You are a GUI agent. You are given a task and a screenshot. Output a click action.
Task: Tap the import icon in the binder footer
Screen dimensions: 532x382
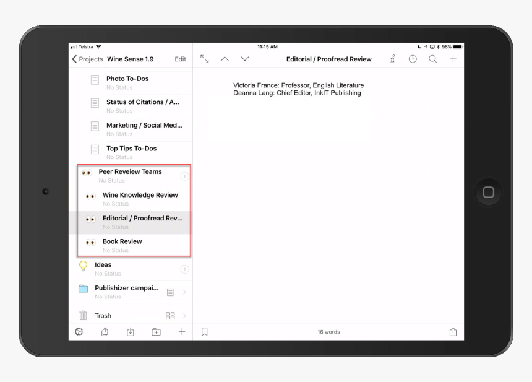[x=131, y=332]
